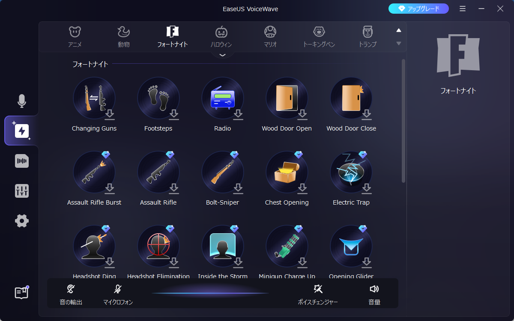Open the tutorial book icon at bottom left
The image size is (514, 321).
[21, 292]
